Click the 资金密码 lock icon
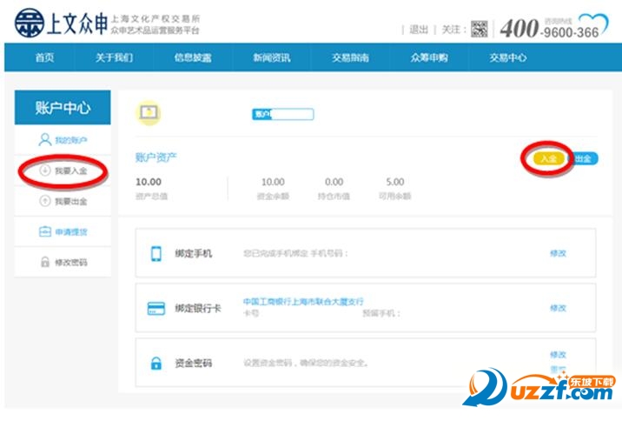The image size is (622, 421). (156, 363)
